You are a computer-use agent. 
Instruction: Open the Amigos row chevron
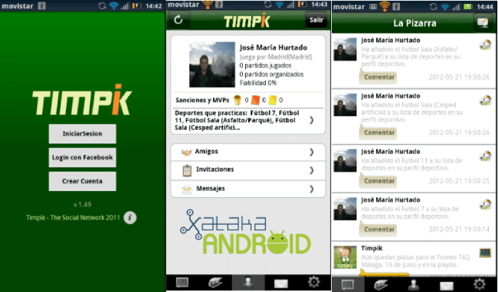pos(311,152)
